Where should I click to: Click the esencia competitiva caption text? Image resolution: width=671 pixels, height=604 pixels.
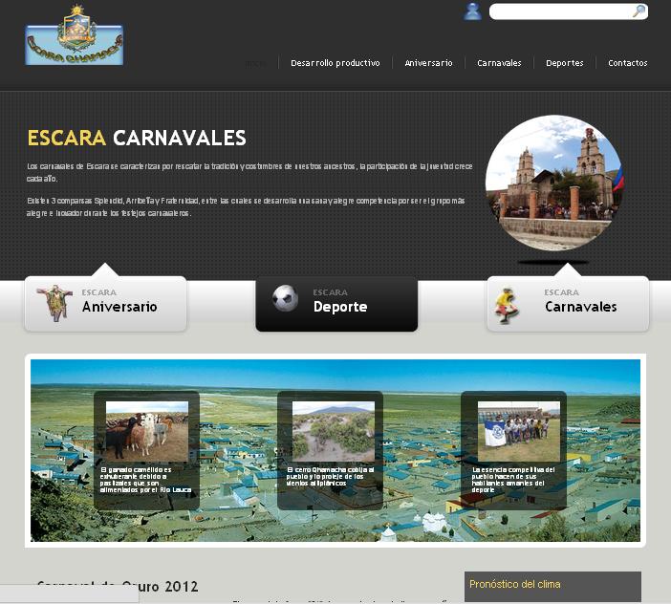click(513, 480)
